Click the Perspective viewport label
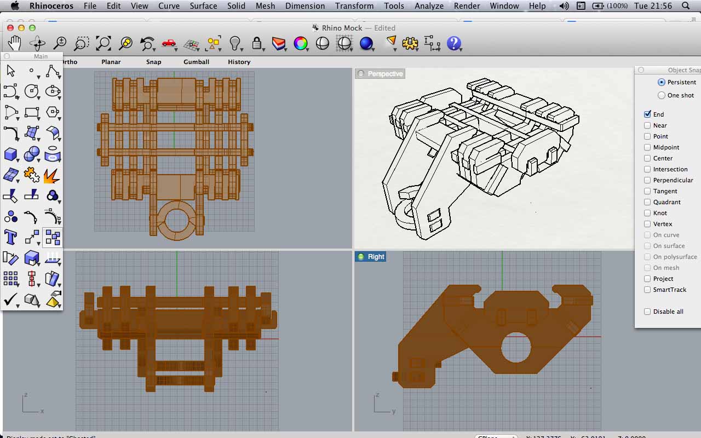701x438 pixels. pos(380,74)
